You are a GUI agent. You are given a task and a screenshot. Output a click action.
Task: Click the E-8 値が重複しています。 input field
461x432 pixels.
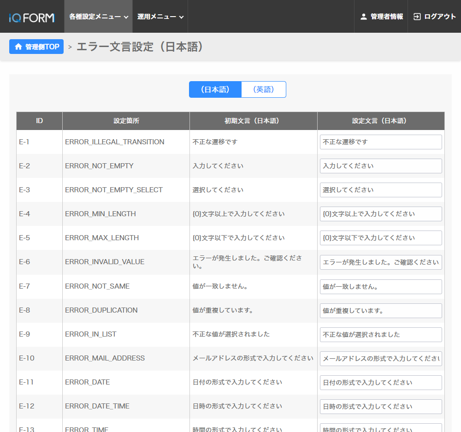click(x=381, y=311)
